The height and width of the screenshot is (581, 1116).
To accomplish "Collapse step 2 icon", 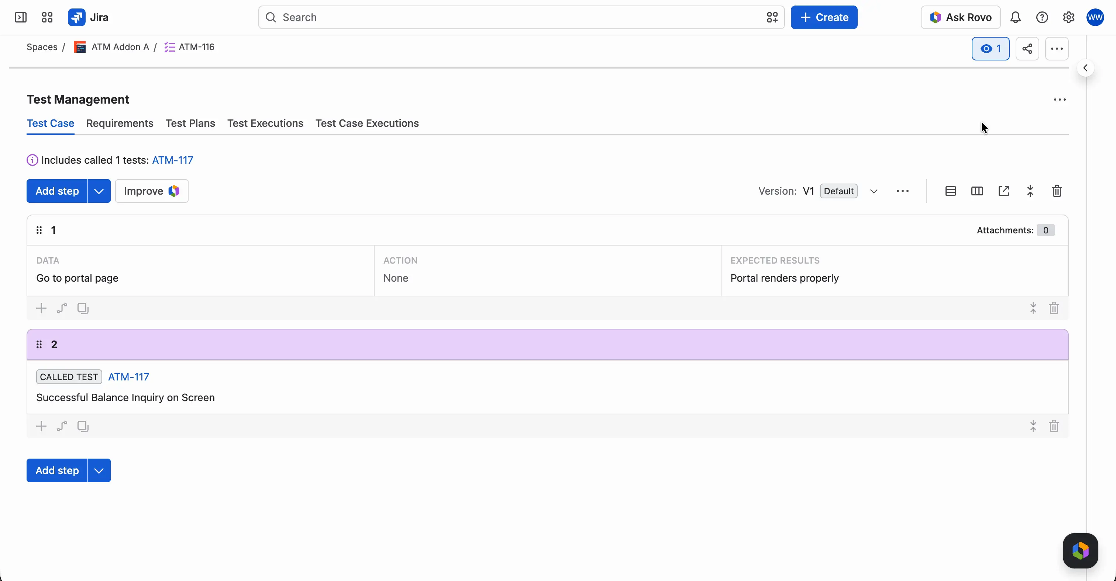I will [x=1033, y=426].
